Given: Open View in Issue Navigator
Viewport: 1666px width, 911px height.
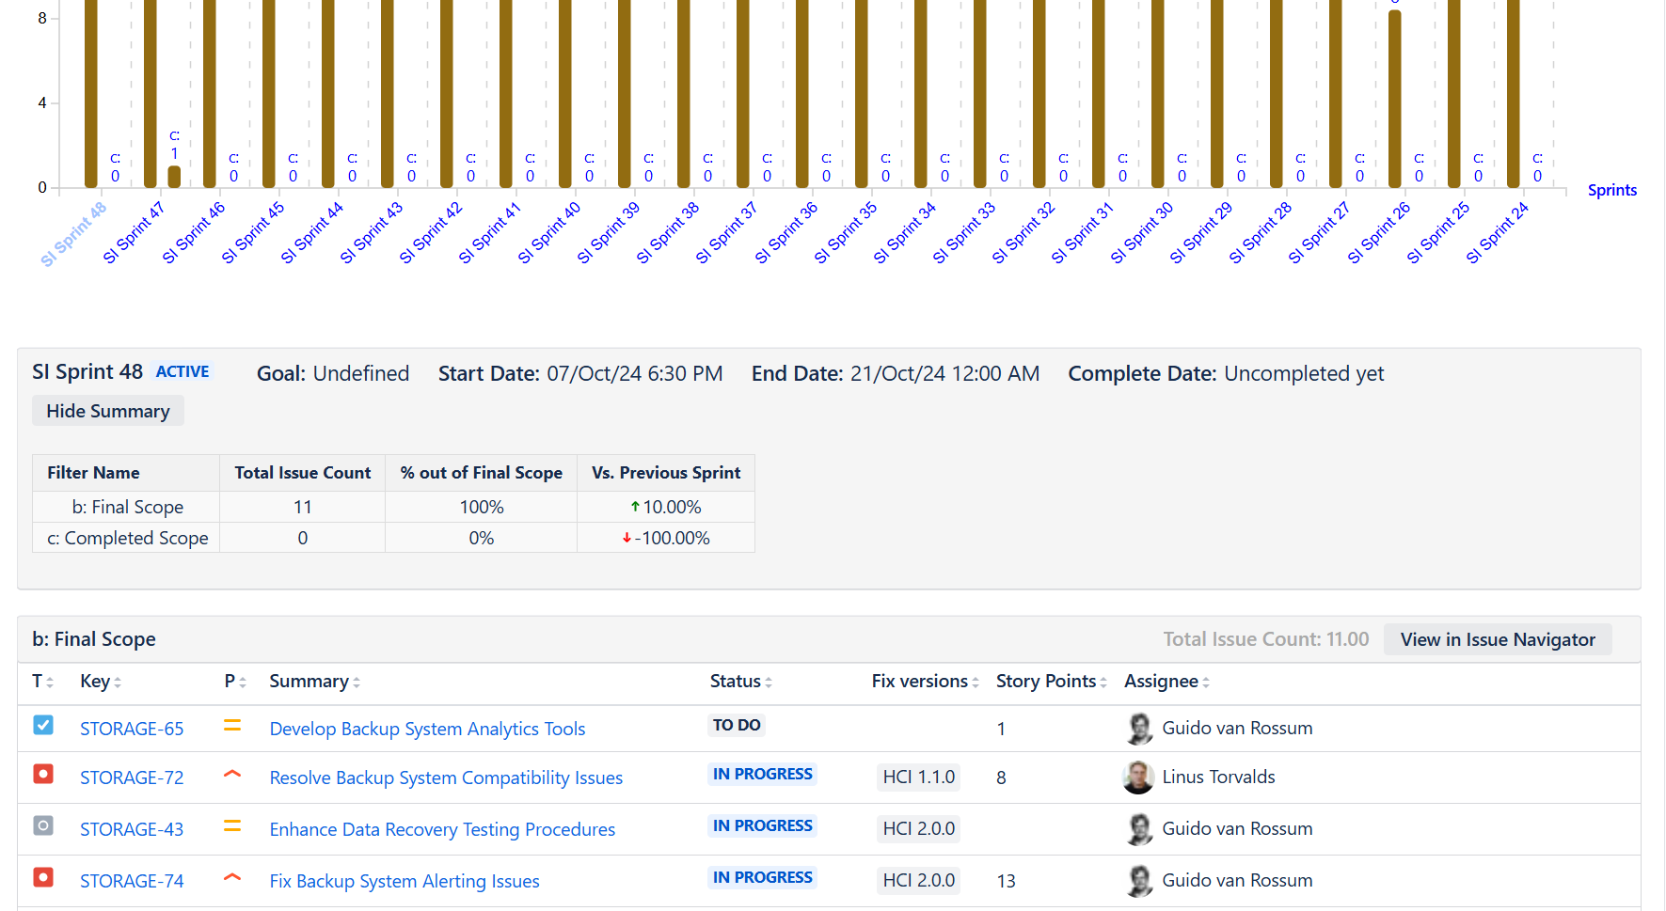Looking at the screenshot, I should click(x=1498, y=639).
